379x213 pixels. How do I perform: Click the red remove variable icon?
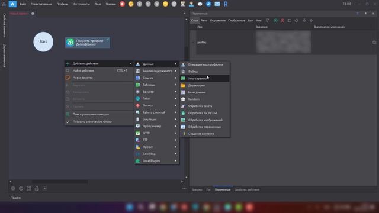(x=282, y=21)
